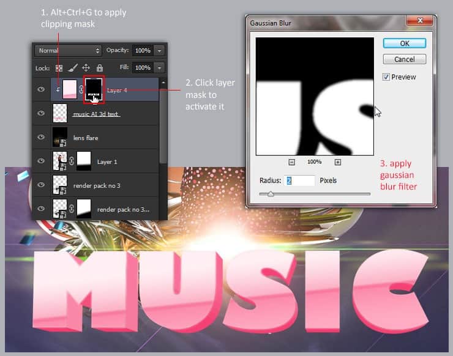Select the 'music AI 3d text' layer name
Screen dimensions: 453x356
(x=96, y=114)
